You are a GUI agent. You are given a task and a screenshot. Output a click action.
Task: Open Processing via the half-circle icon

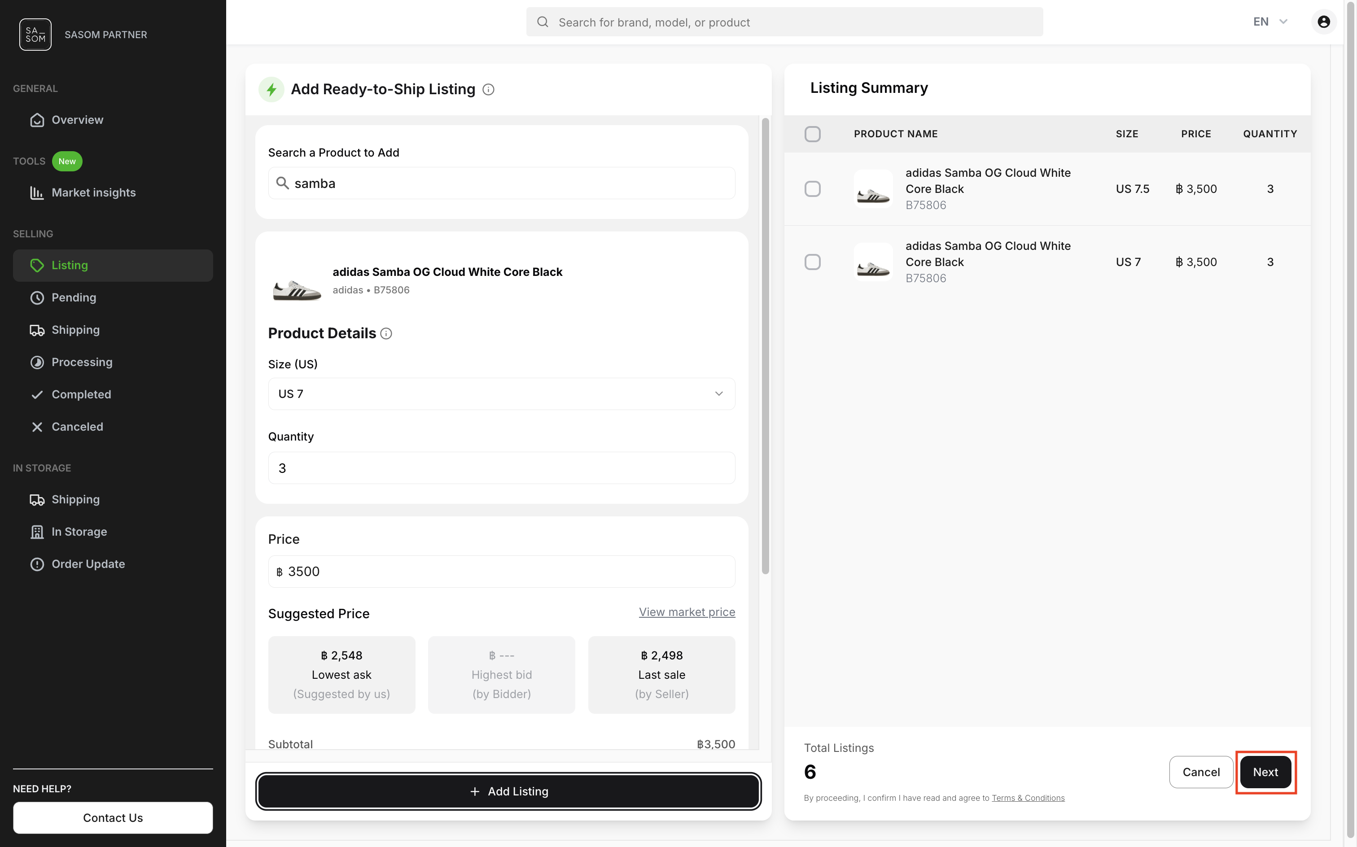tap(37, 362)
